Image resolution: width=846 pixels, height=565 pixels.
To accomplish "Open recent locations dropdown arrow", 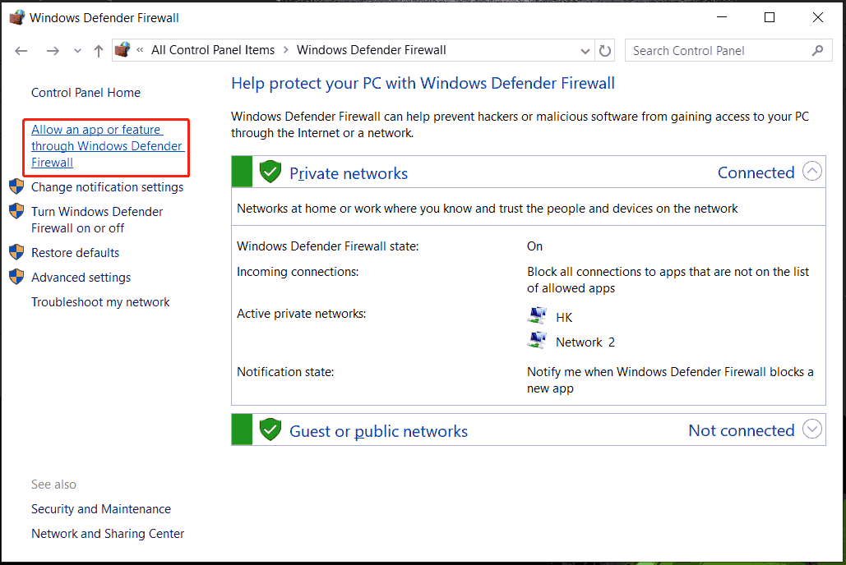I will (77, 51).
